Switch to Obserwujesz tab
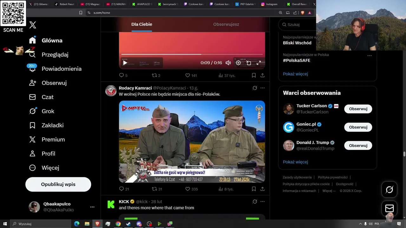The height and width of the screenshot is (228, 406). click(x=226, y=24)
